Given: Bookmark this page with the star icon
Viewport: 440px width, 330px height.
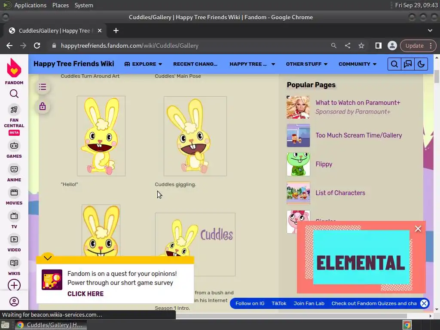Looking at the screenshot, I should tap(361, 46).
